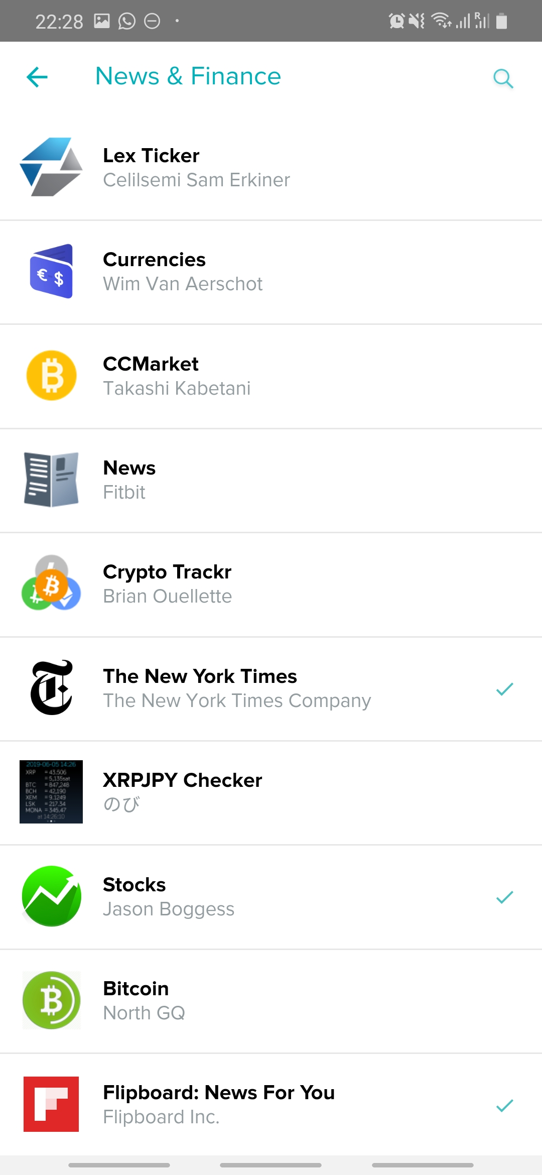542x1175 pixels.
Task: Tap the Currencies app name
Action: (x=154, y=260)
